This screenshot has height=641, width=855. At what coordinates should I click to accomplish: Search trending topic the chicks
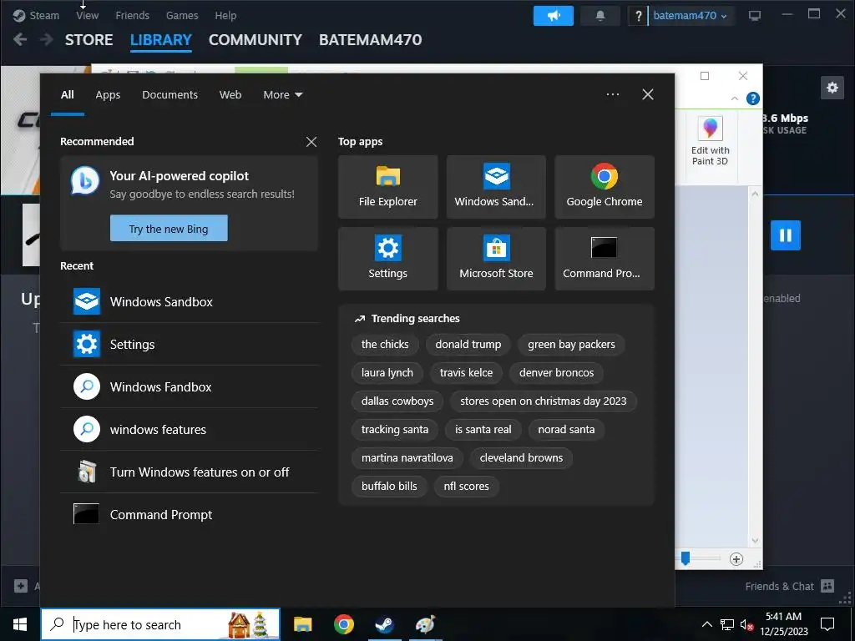click(x=385, y=345)
